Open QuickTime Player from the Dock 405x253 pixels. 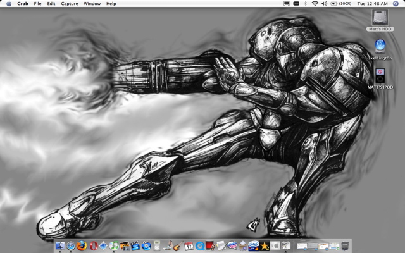[200, 245]
